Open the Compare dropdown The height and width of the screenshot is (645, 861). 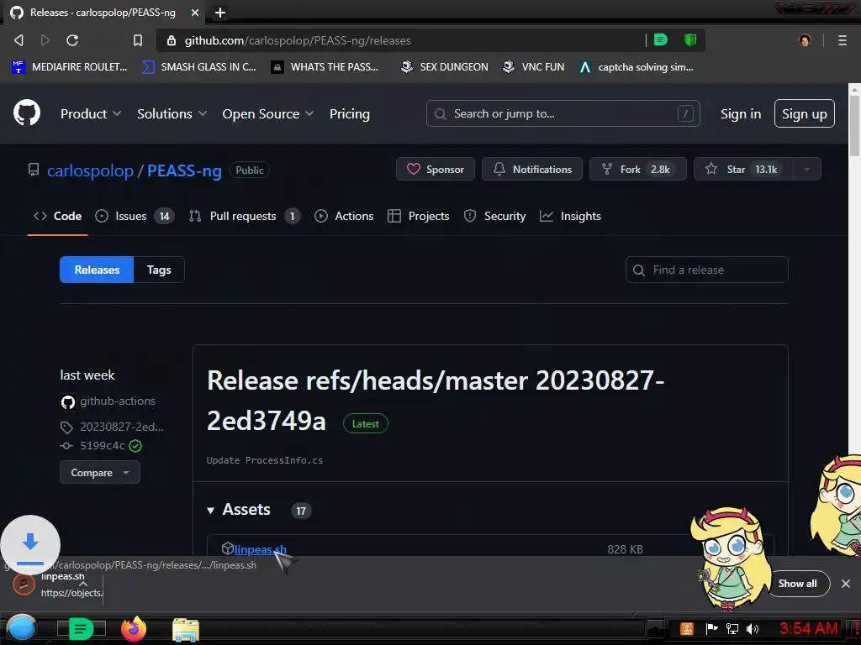tap(100, 472)
